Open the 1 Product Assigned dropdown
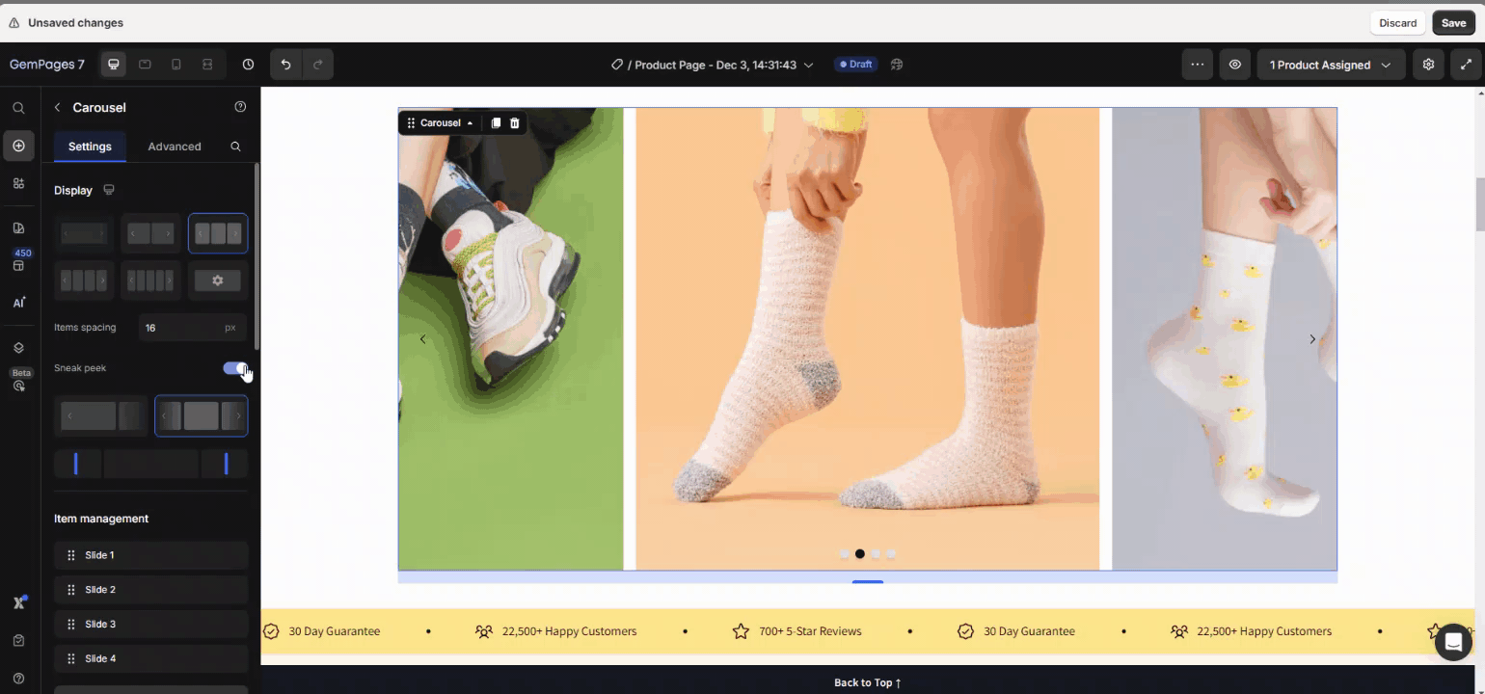 1331,65
